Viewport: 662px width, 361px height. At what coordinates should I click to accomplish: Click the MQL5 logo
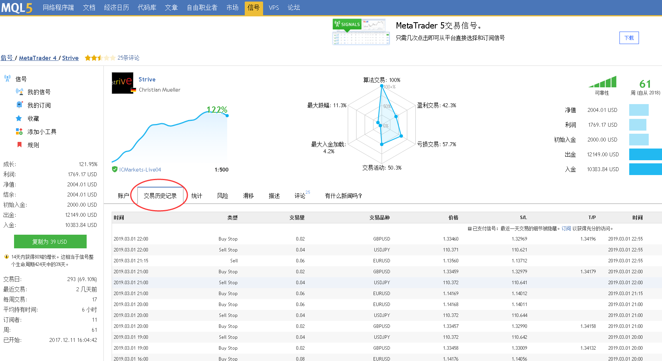(17, 8)
